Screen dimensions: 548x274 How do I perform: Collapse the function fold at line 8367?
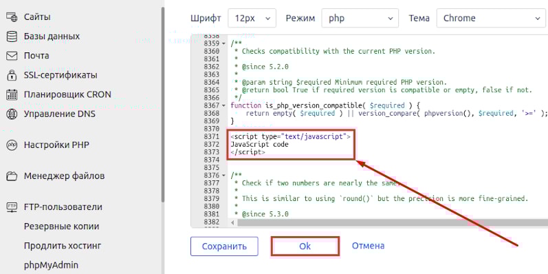coord(223,106)
